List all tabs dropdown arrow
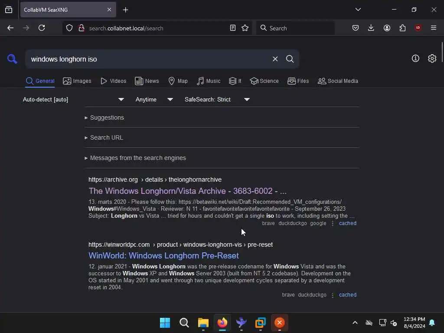The image size is (444, 333). (x=358, y=10)
